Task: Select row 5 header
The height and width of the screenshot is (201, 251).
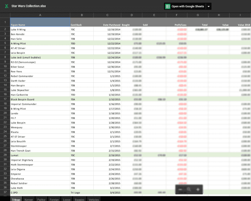Action: (5, 43)
